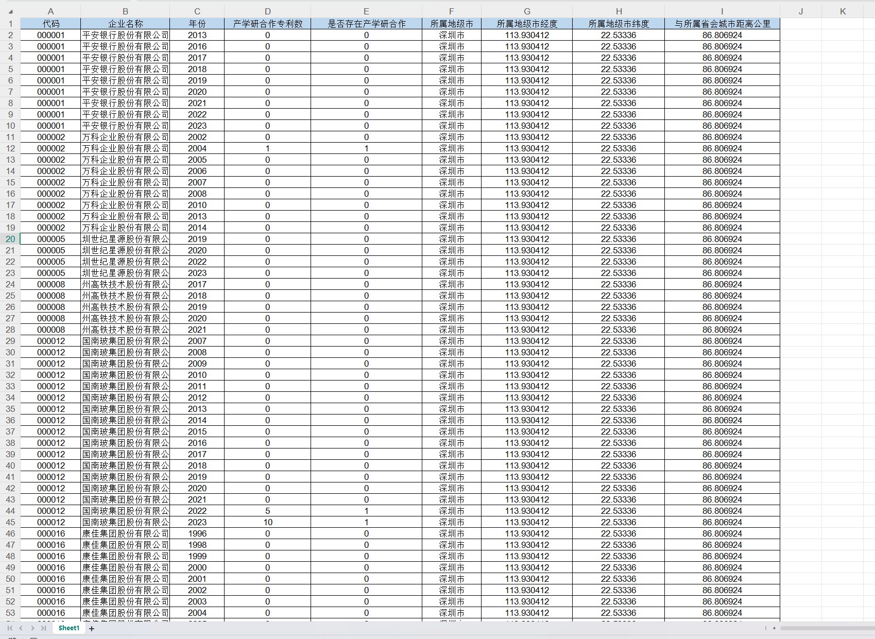
Task: Select code 000005 cell in the 2022 row
Action: click(x=50, y=262)
